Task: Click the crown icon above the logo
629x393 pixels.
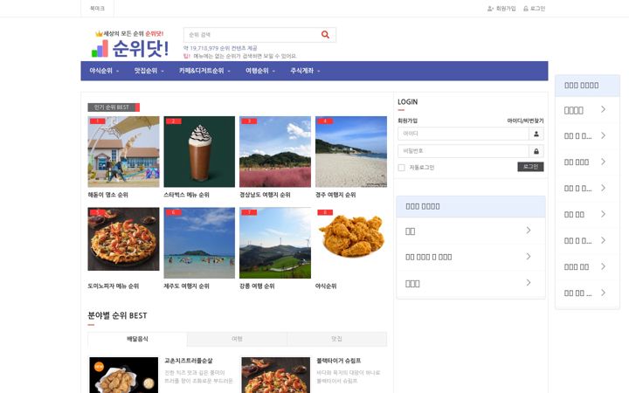Action: pos(99,34)
